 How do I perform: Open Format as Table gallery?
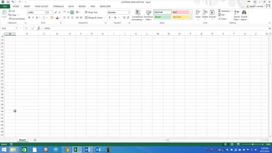[x=148, y=15]
